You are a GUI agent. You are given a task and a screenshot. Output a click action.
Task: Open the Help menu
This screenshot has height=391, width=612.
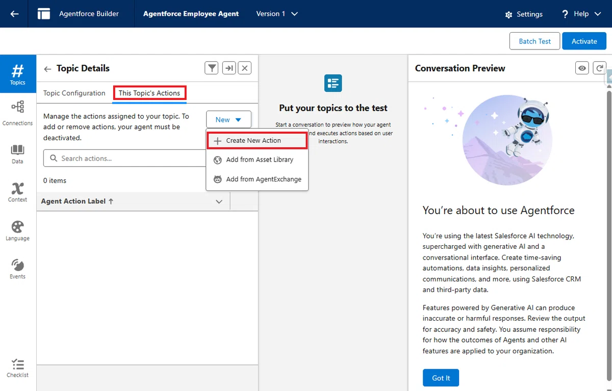(581, 14)
